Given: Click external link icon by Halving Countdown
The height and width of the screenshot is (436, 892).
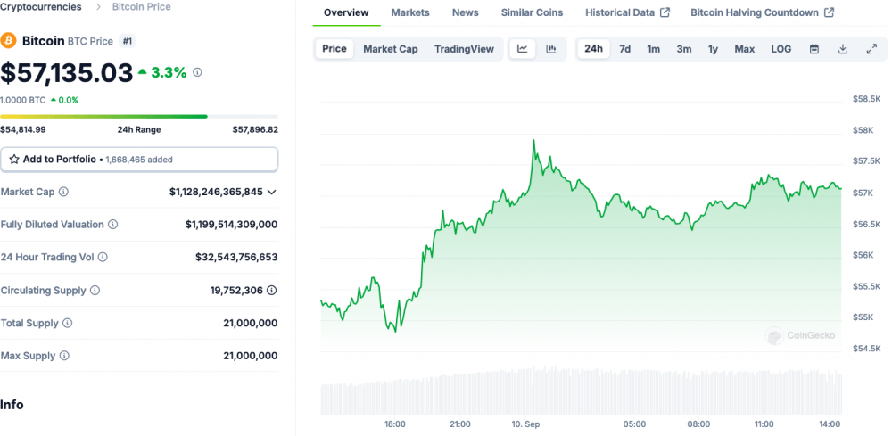Looking at the screenshot, I should (829, 12).
